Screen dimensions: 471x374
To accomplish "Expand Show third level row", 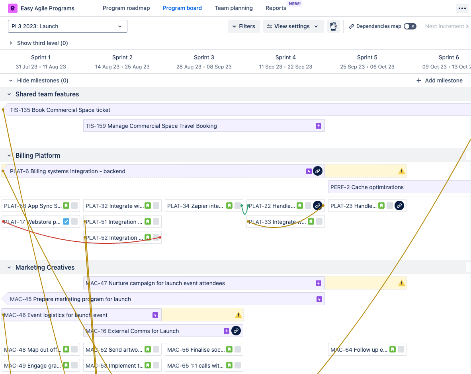I will 11,43.
